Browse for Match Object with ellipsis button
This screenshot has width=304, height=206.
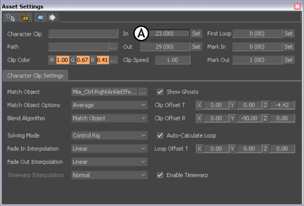click(x=142, y=92)
